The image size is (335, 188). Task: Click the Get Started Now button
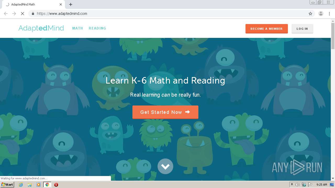(x=165, y=112)
